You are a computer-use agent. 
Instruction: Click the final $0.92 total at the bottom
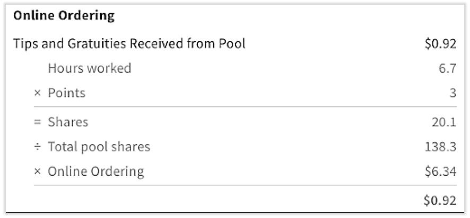[440, 201]
